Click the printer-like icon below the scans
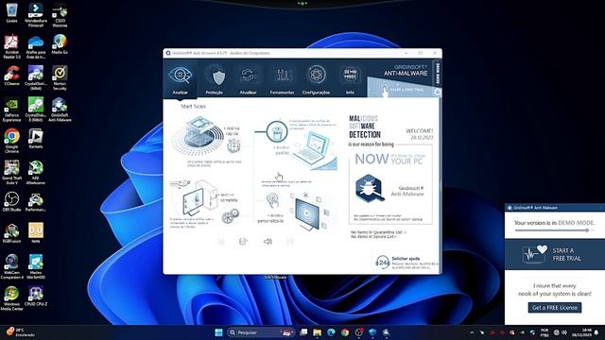 coord(243,242)
